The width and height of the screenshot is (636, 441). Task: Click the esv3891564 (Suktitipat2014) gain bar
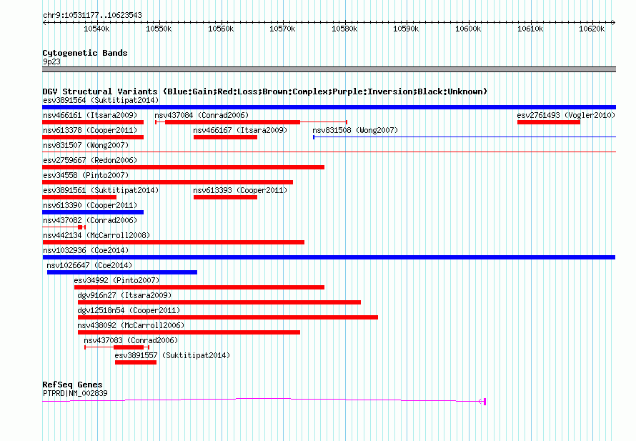click(329, 107)
